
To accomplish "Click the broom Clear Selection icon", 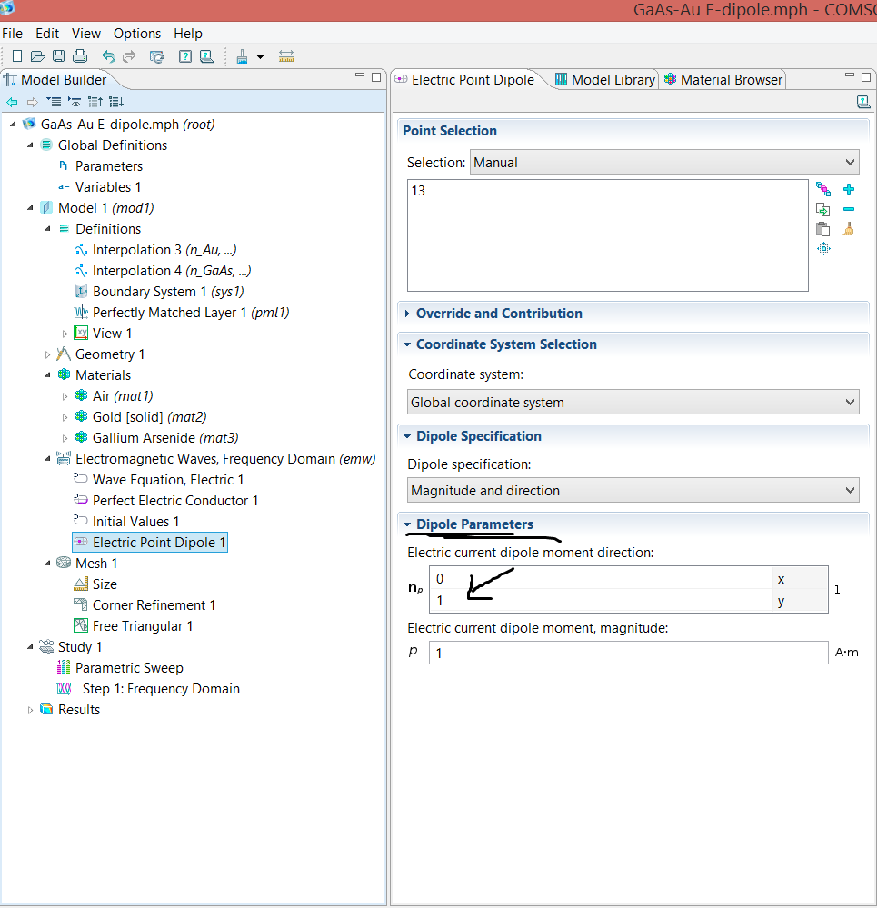I will (849, 229).
